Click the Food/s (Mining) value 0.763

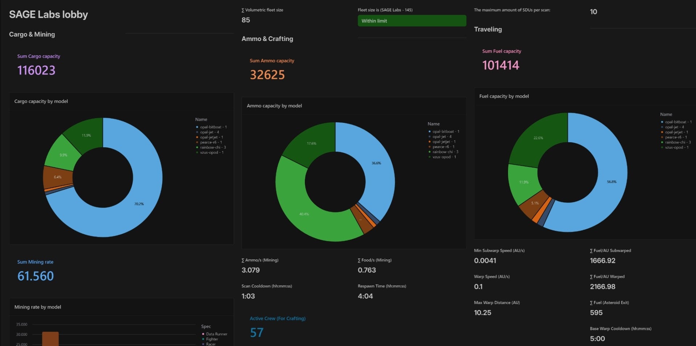click(x=367, y=270)
